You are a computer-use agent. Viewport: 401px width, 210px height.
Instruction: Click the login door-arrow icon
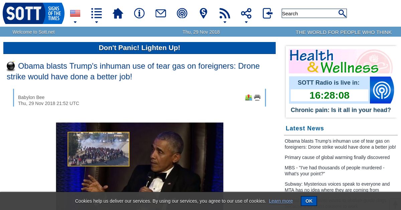coord(268,13)
